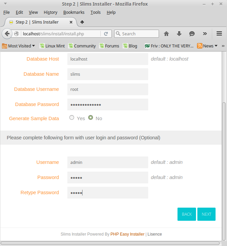Select Yes for Generate Sample Data
The image size is (227, 246).
pyautogui.click(x=72, y=117)
